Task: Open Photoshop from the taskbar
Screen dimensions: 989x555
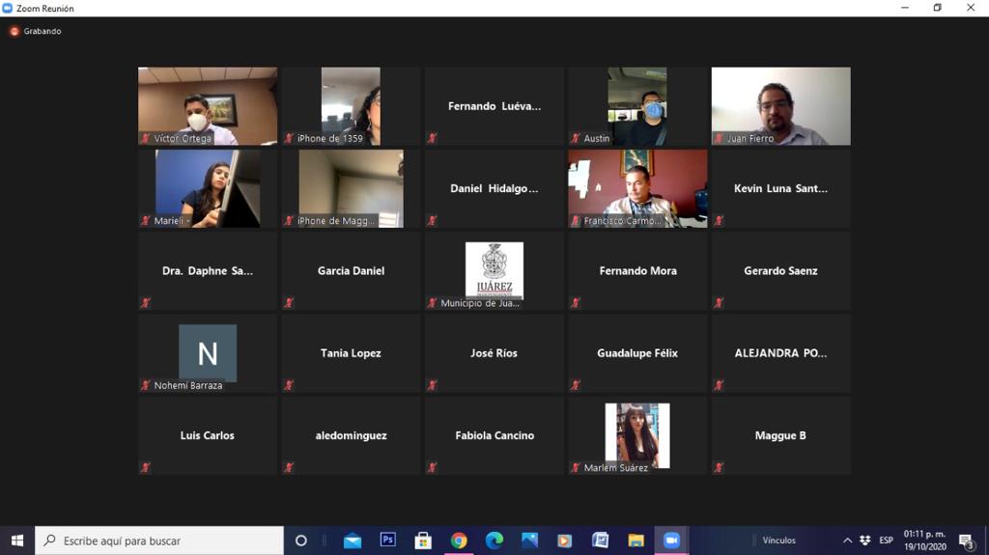Action: click(x=388, y=541)
